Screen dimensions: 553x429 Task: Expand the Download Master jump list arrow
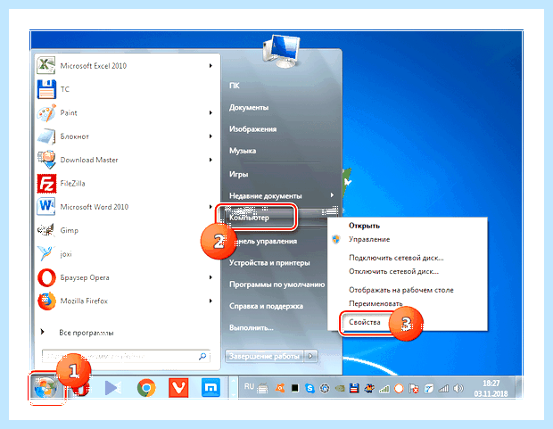coord(210,160)
